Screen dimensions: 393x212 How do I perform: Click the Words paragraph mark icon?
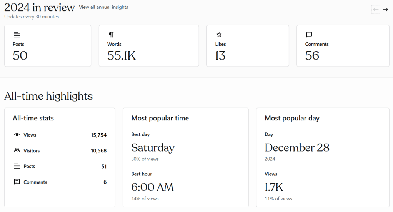[111, 35]
